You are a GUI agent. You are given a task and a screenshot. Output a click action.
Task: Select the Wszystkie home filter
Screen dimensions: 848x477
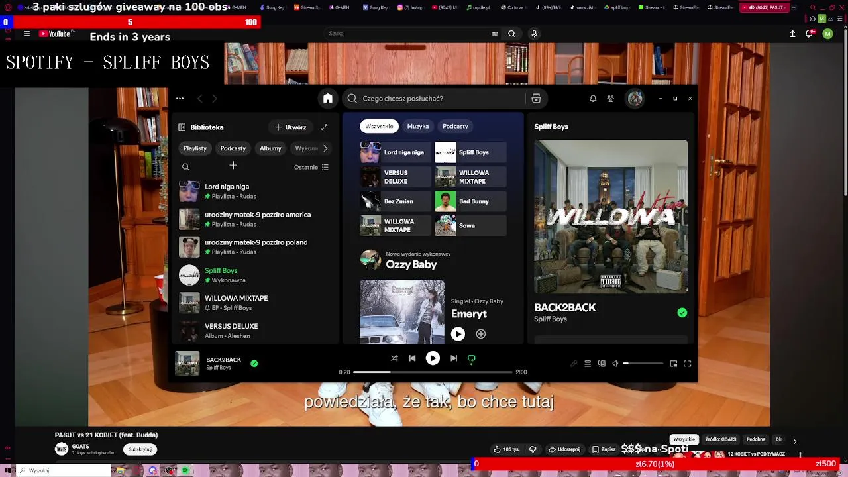(379, 126)
